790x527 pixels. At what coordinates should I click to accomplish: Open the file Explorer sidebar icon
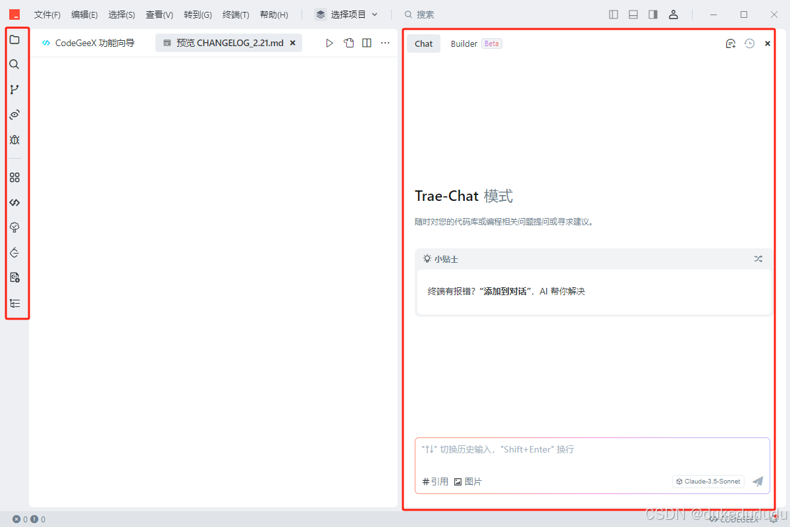(14, 40)
